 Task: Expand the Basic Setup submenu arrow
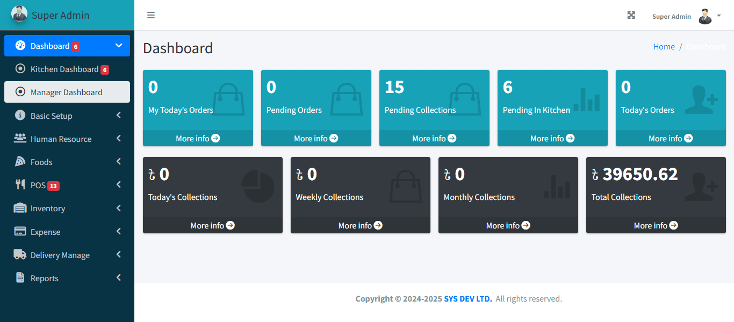click(x=119, y=115)
